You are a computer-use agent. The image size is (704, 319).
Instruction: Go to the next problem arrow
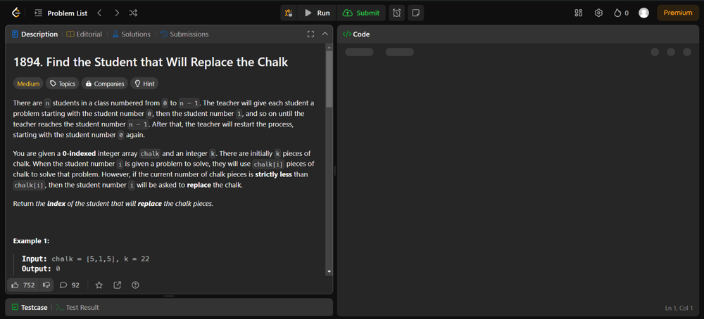(x=117, y=13)
